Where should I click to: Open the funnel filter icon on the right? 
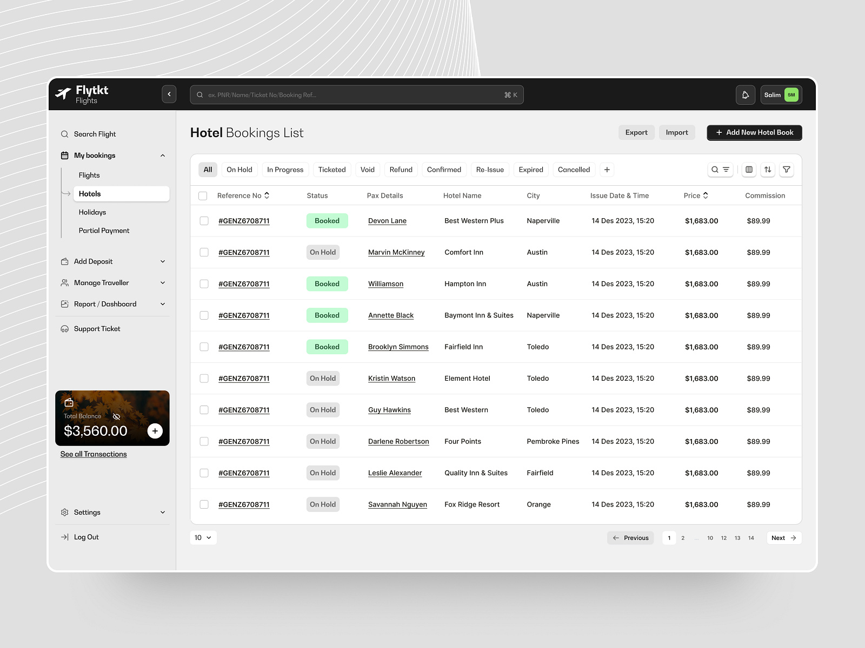point(787,170)
